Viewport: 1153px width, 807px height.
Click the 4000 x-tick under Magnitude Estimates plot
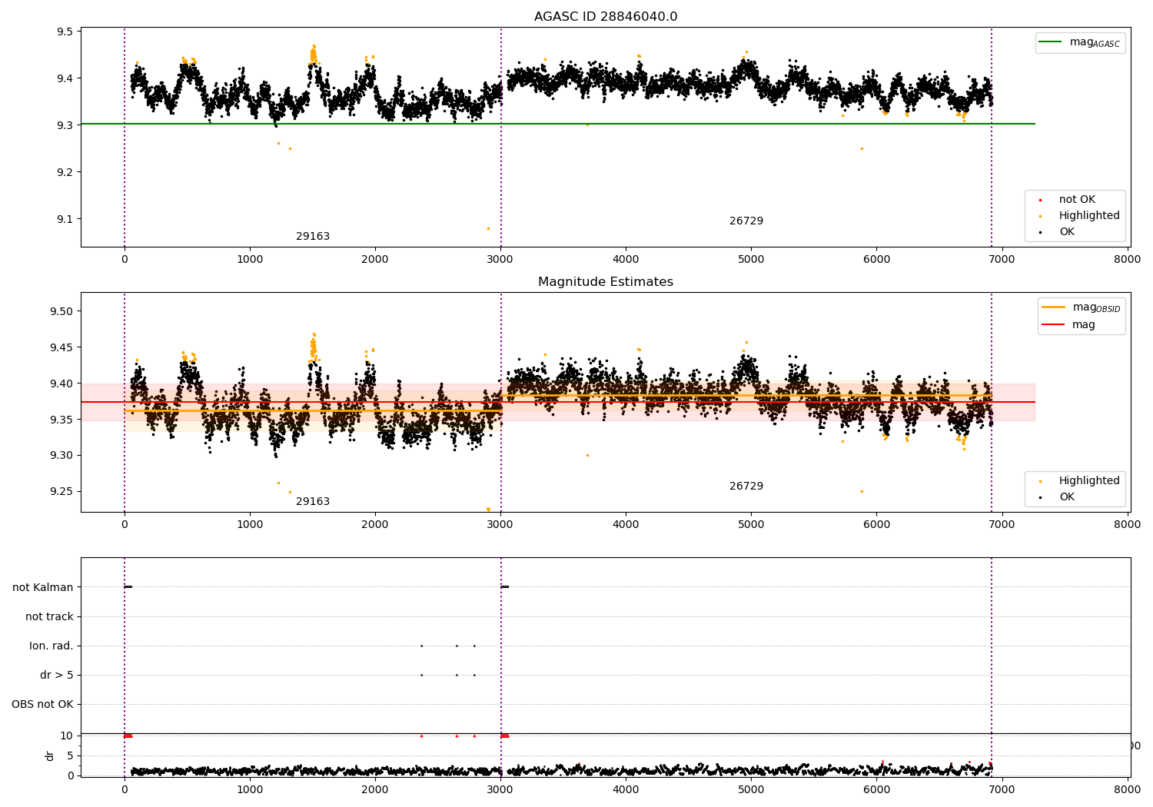pos(626,524)
